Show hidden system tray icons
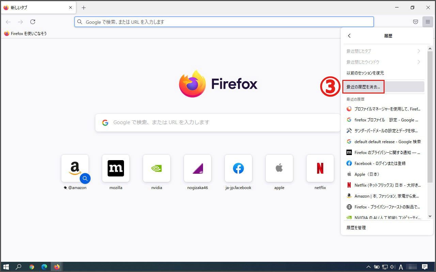 click(x=369, y=267)
